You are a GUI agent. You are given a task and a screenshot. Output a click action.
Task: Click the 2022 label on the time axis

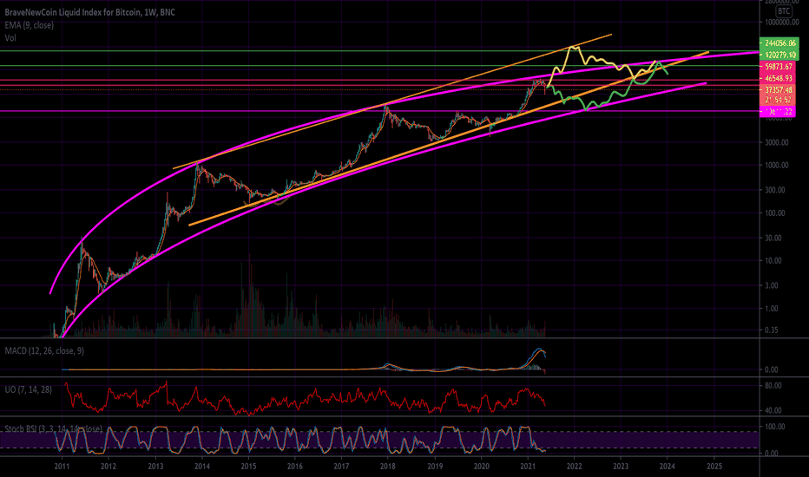[x=575, y=467]
